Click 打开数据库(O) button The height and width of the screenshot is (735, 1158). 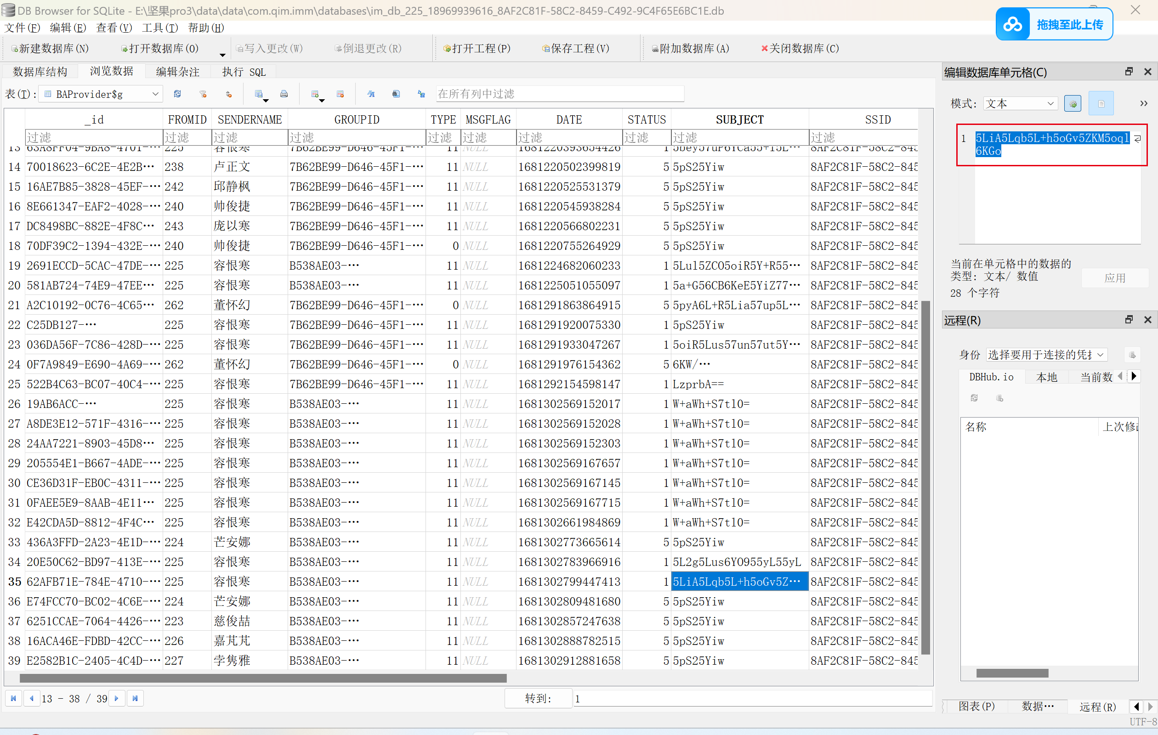tap(159, 48)
